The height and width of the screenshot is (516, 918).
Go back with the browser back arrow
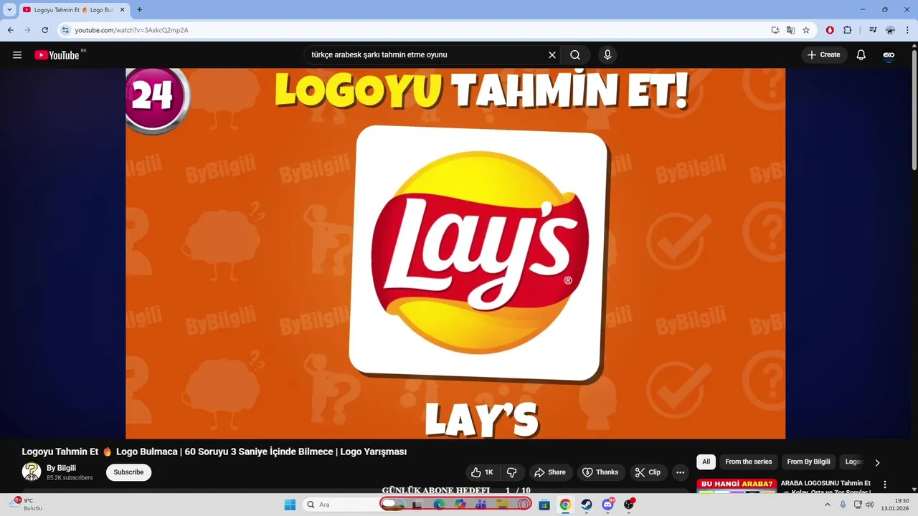10,30
